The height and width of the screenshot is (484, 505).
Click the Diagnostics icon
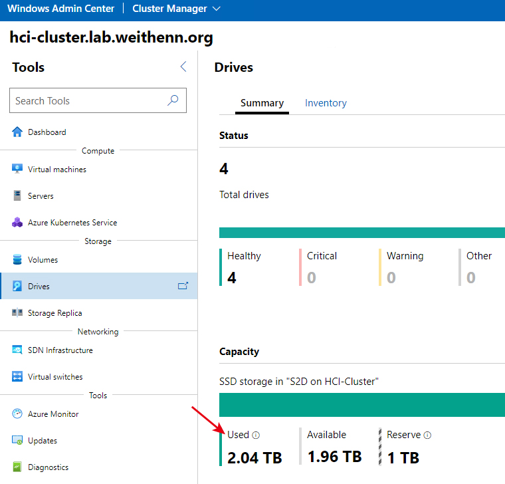coord(17,467)
